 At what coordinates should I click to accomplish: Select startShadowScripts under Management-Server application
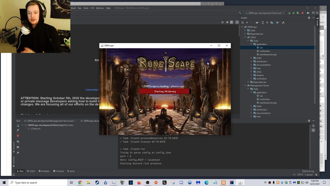268,103
